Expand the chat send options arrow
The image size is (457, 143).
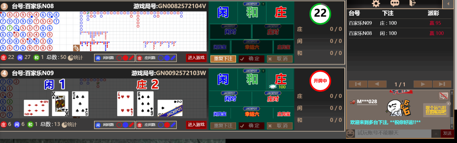pyautogui.click(x=436, y=133)
